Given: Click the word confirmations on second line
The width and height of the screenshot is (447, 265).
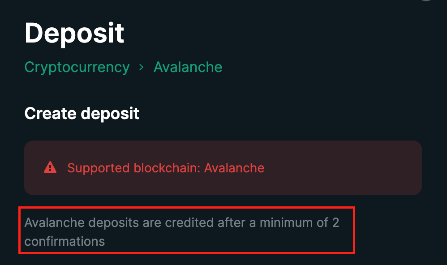Looking at the screenshot, I should [64, 241].
